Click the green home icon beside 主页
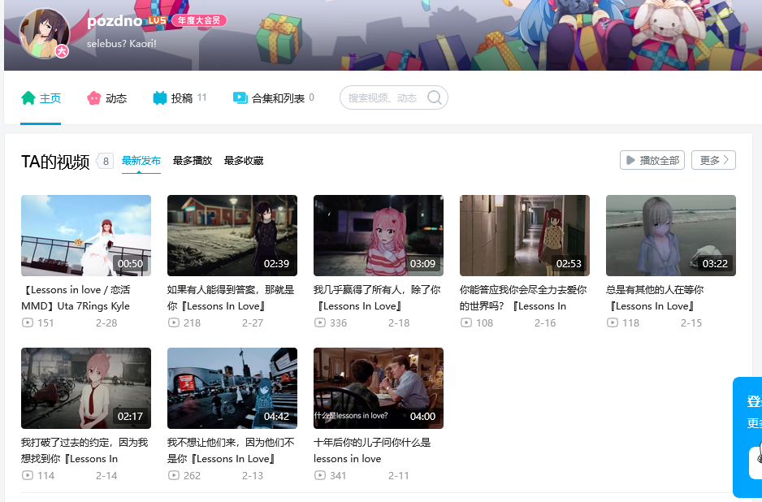The image size is (762, 502). (28, 98)
